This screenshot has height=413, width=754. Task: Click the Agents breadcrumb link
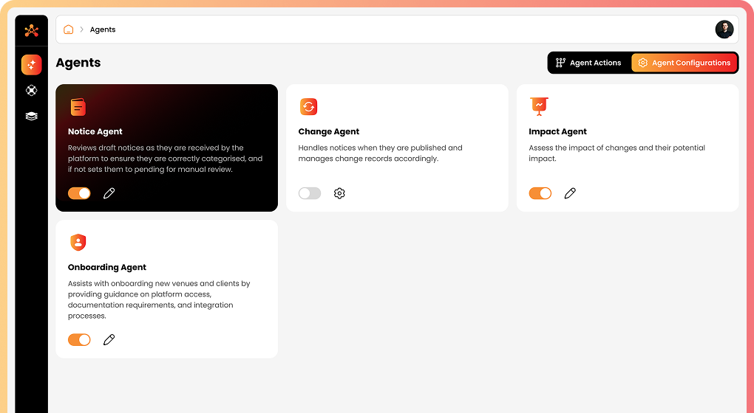[103, 29]
